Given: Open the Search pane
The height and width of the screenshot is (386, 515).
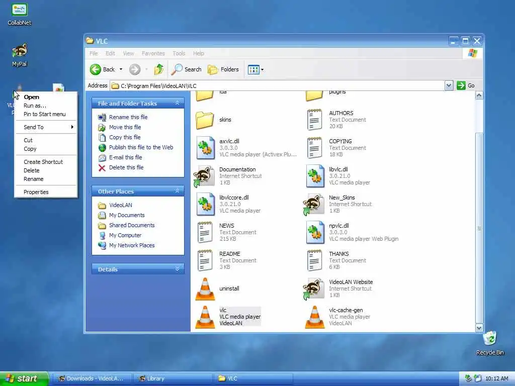Looking at the screenshot, I should (x=187, y=69).
